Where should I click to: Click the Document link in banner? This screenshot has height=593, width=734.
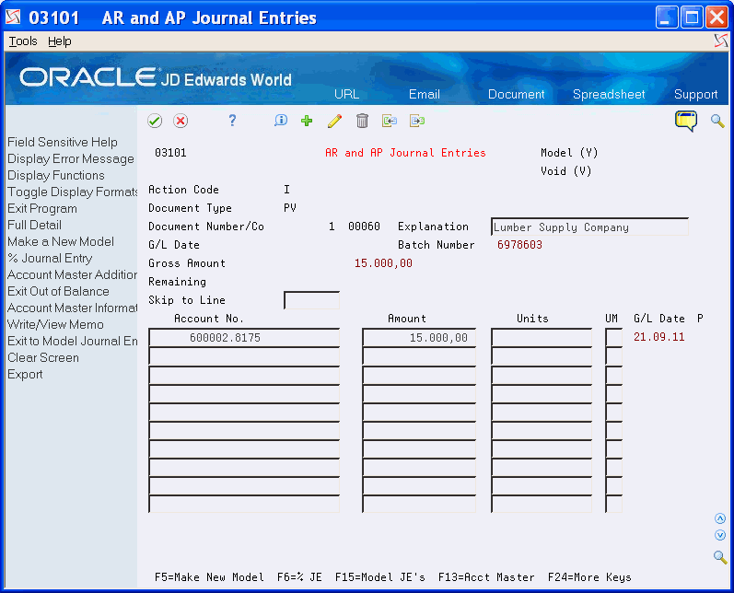pos(517,94)
